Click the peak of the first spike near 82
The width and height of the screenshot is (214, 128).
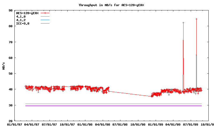(x=183, y=23)
